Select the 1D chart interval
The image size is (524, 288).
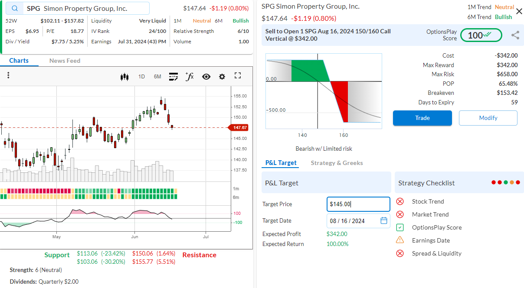click(141, 77)
